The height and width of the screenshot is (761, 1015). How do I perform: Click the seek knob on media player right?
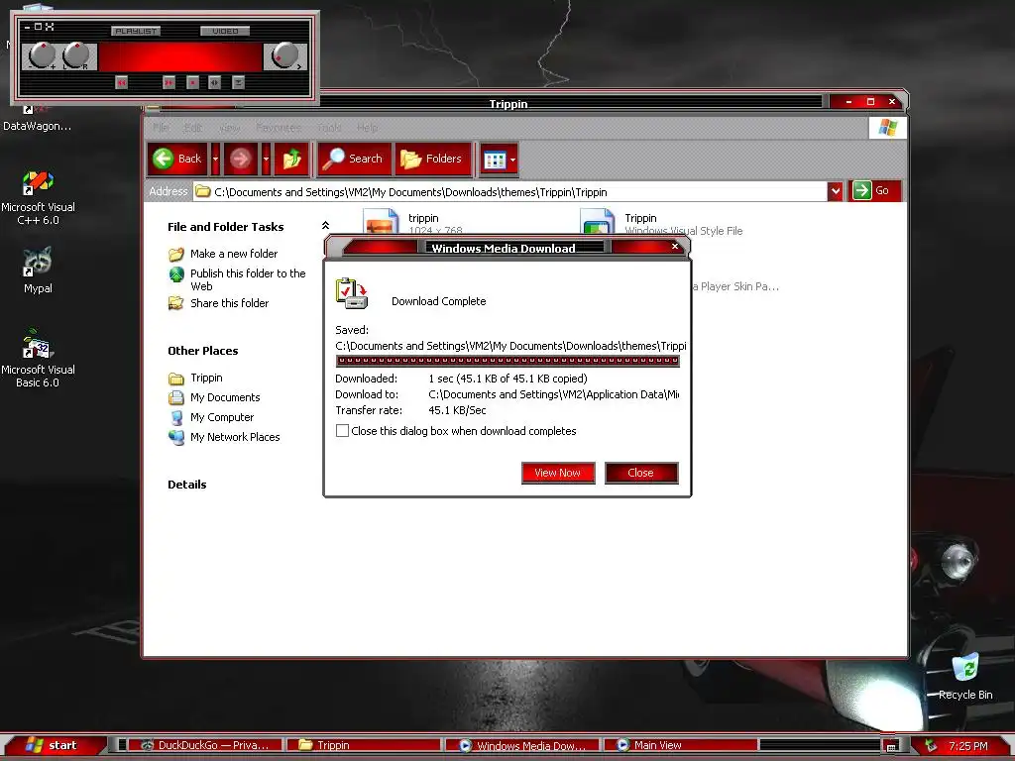coord(284,55)
